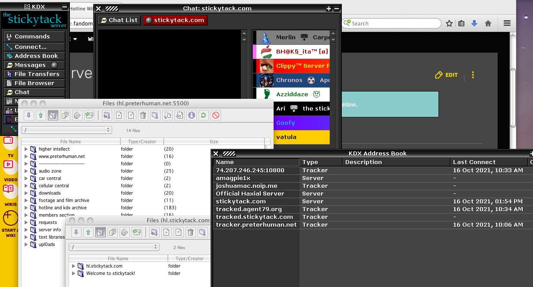Expand the 'audio zone' folder
Image resolution: width=533 pixels, height=287 pixels.
(x=26, y=171)
